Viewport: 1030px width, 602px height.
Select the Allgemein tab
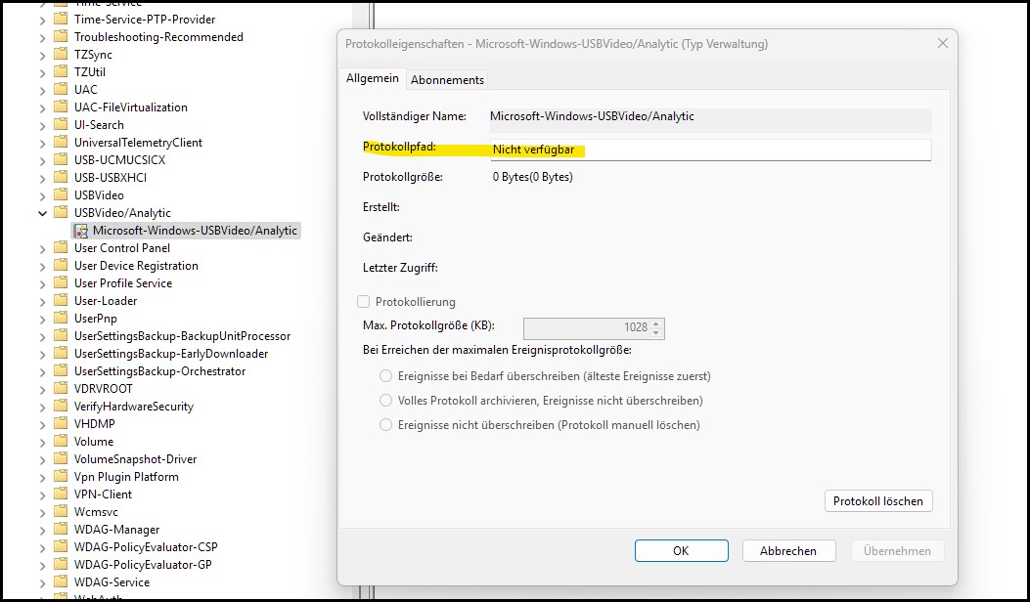point(373,78)
